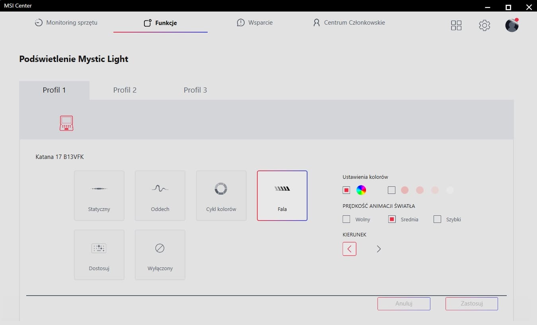Select the red laptop device icon
The image size is (537, 325).
coord(66,123)
